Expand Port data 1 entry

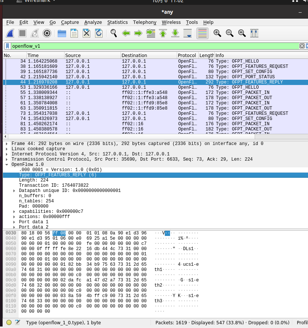[14, 222]
